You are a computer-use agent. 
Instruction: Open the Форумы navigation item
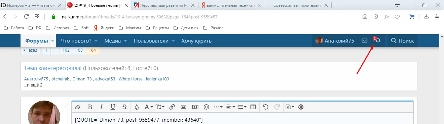(37, 41)
